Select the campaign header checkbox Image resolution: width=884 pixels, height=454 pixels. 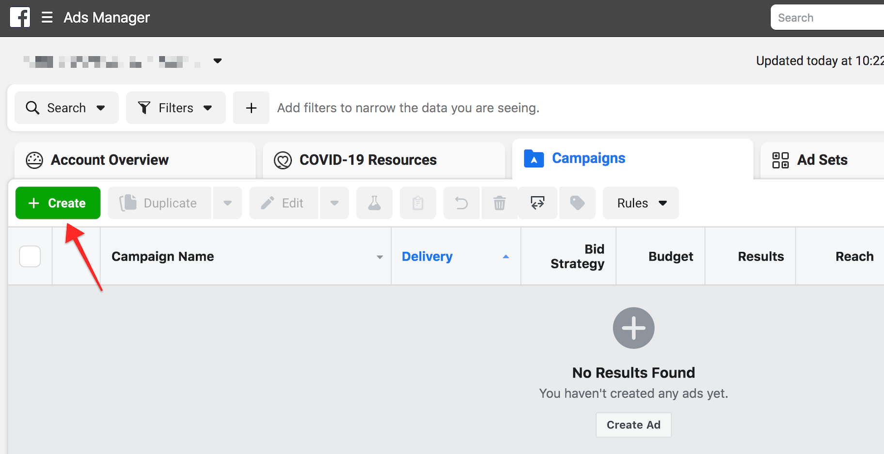30,256
